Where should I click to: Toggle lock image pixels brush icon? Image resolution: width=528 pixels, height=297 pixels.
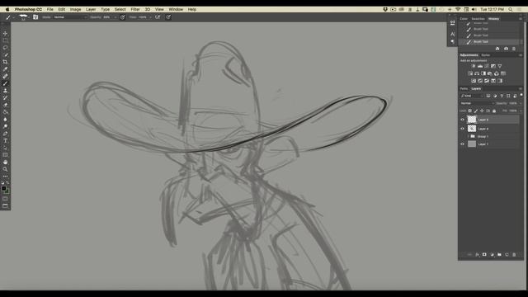point(476,111)
